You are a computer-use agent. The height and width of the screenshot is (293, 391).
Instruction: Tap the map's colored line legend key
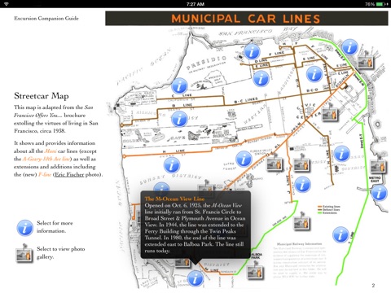[x=328, y=210]
